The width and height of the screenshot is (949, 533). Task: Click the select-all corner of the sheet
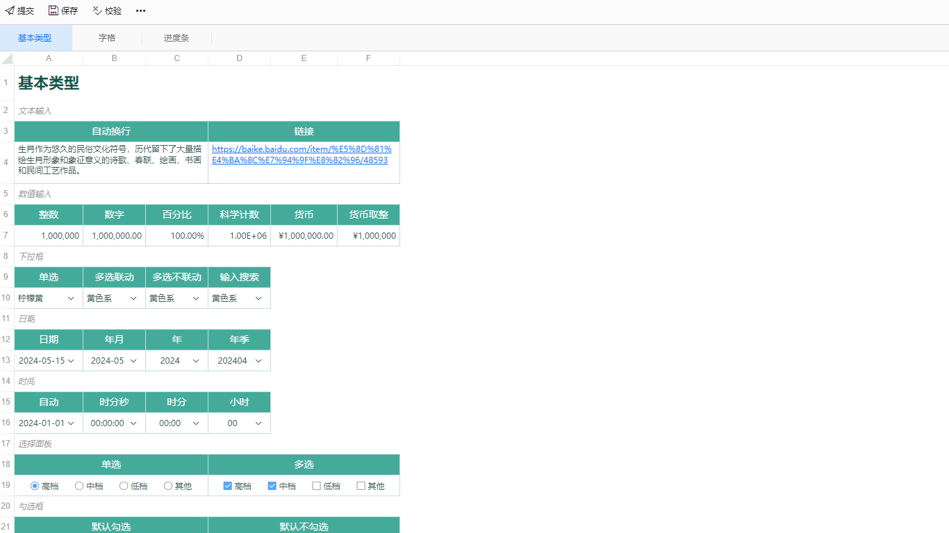[x=7, y=58]
